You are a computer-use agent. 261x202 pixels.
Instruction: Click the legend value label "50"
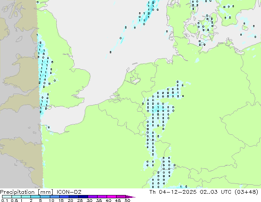127,200
